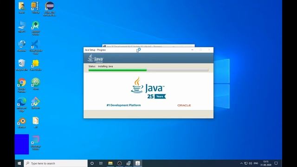Open the Windows Start menu

pos(19,163)
